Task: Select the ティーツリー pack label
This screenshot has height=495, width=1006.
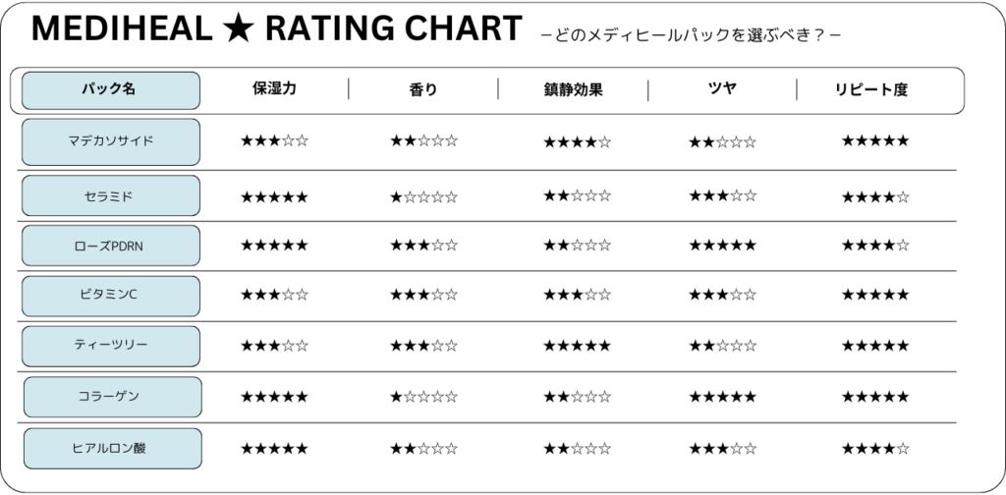Action: [x=111, y=347]
